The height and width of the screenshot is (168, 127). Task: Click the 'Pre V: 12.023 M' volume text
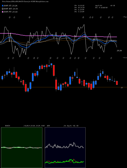(101, 8)
